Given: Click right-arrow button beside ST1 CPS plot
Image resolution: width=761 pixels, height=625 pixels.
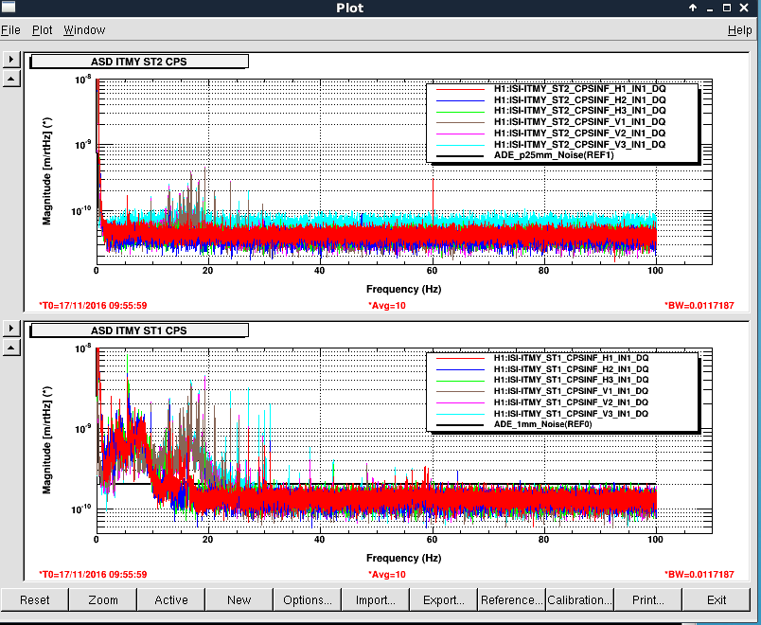Looking at the screenshot, I should coord(11,328).
